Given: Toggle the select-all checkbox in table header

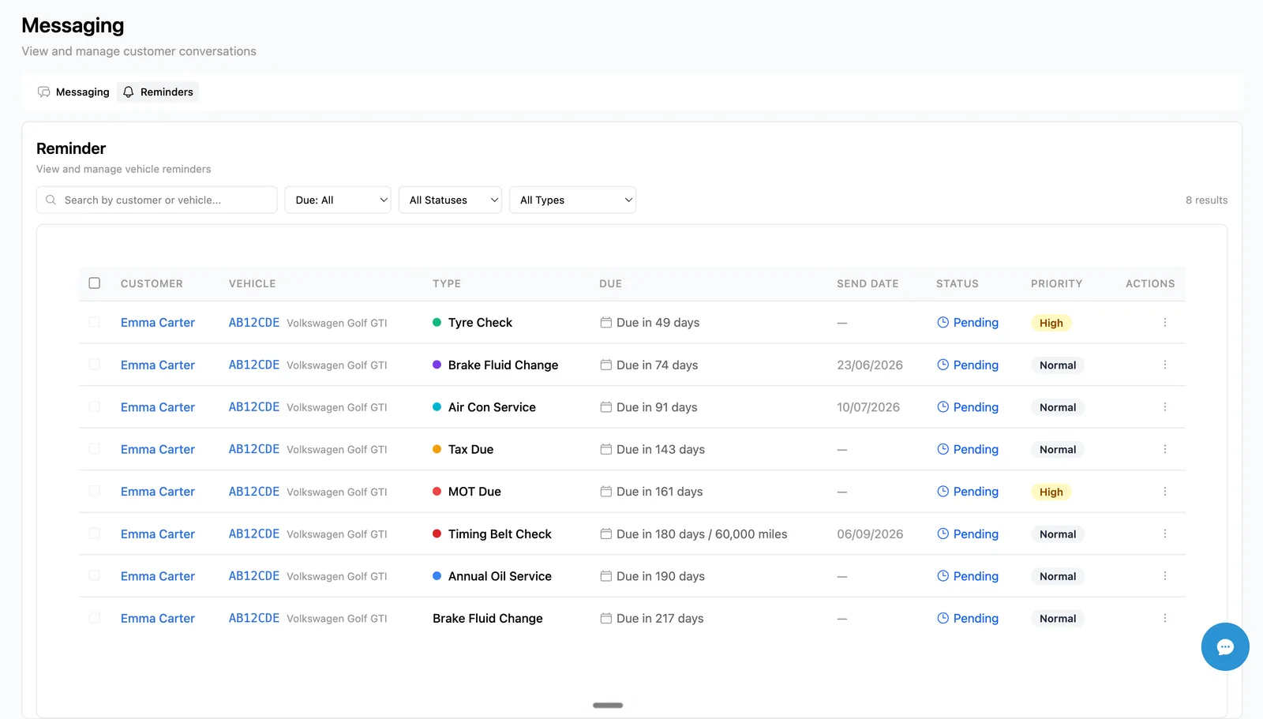Looking at the screenshot, I should coord(95,283).
